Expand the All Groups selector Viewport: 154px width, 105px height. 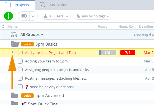point(32,35)
